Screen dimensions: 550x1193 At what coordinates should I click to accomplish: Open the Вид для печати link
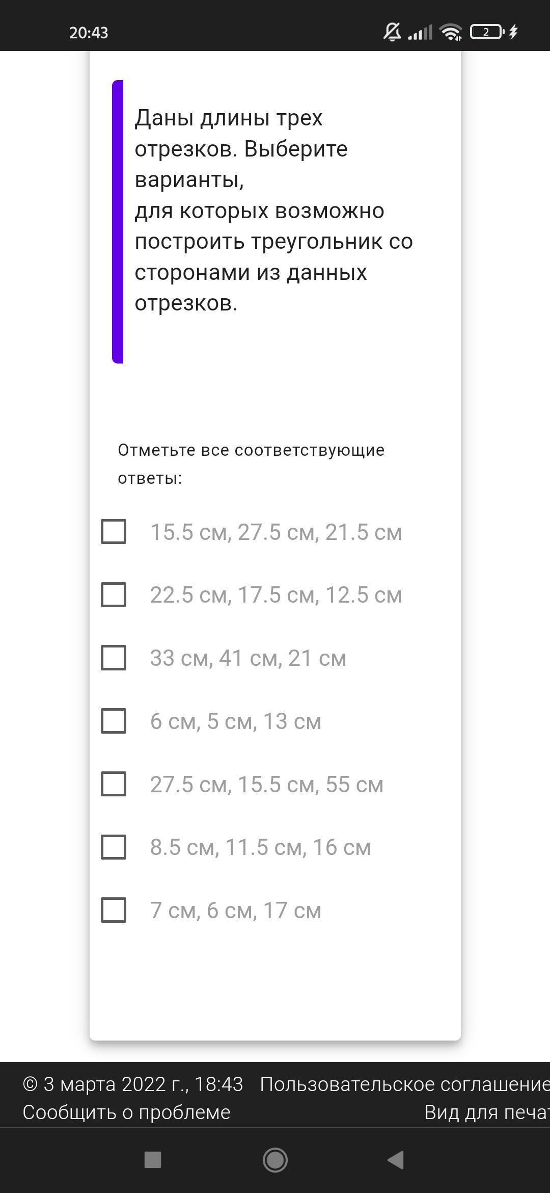[487, 1112]
